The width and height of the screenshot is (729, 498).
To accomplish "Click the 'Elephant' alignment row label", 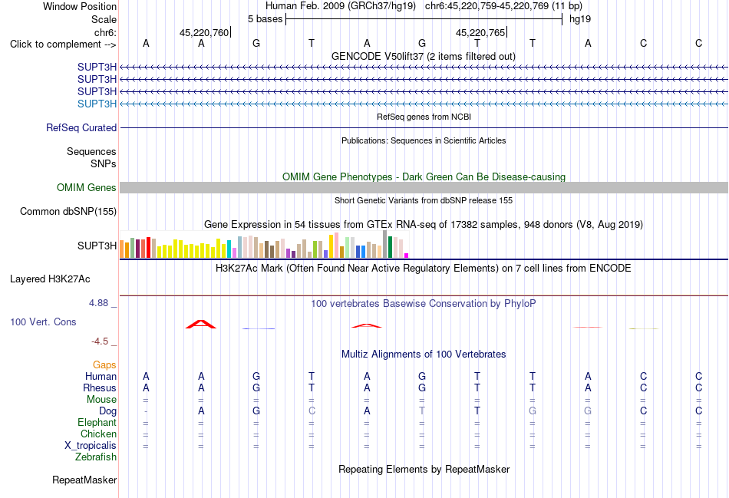I will [x=97, y=422].
